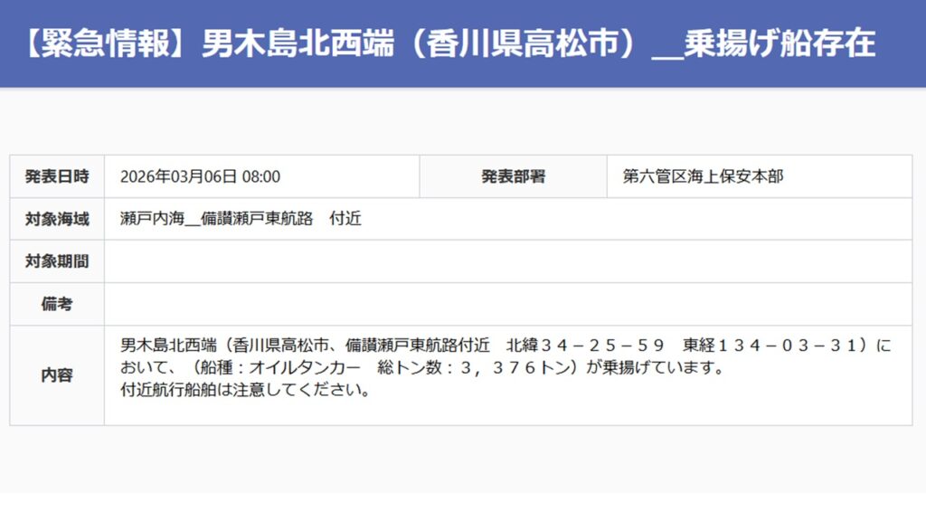Image resolution: width=926 pixels, height=521 pixels.
Task: Click the latitude 北緯３４－２５－５９ text
Action: (x=586, y=346)
